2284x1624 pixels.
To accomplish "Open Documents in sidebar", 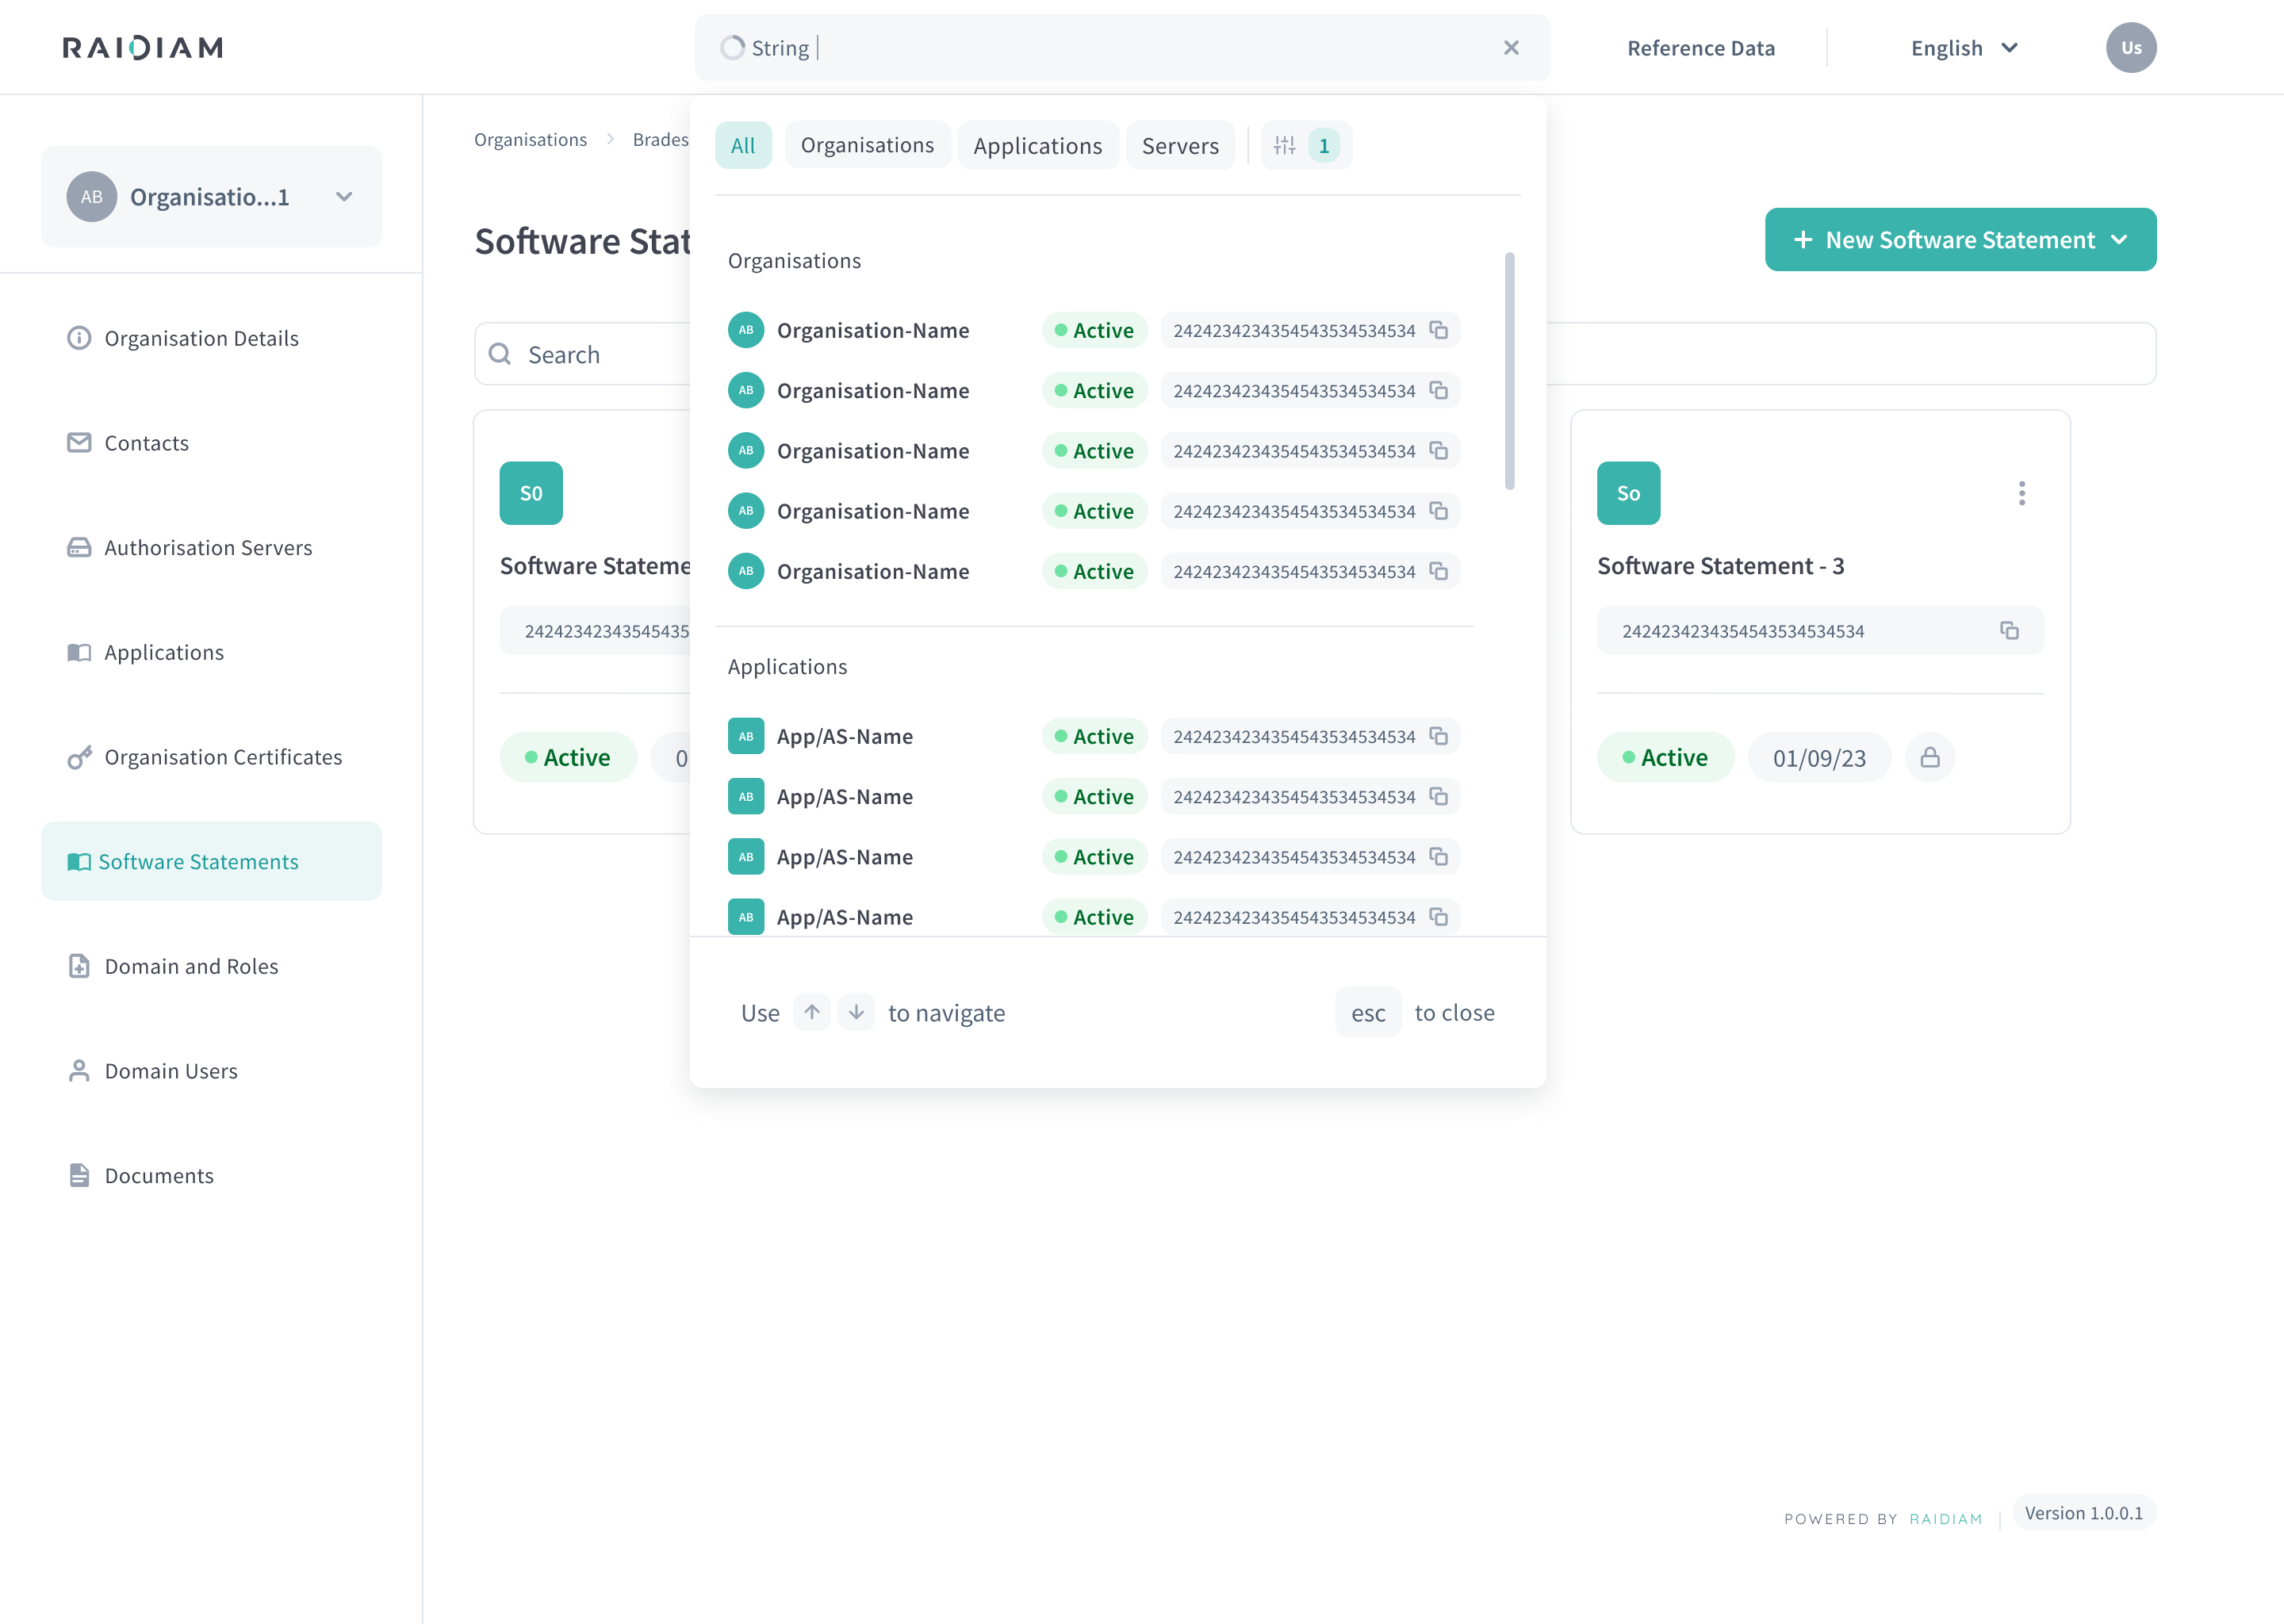I will click(x=212, y=1175).
